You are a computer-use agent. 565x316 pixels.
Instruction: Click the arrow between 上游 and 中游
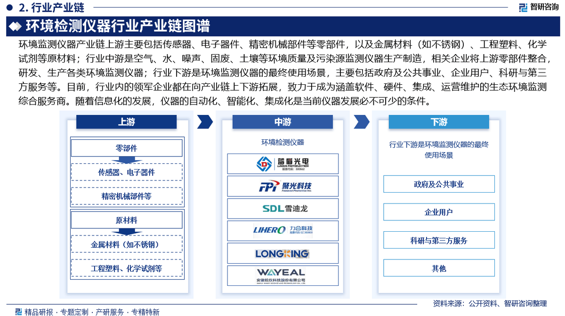coord(204,122)
